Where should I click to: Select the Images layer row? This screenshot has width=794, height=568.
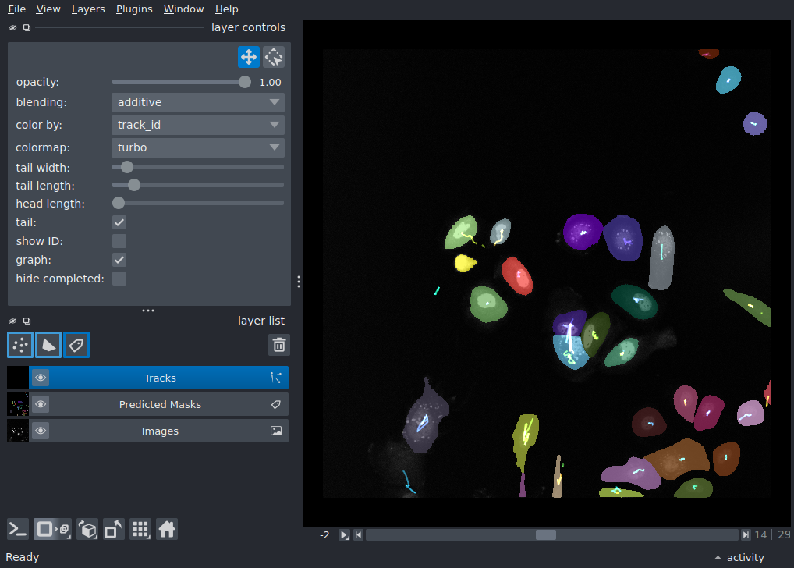click(159, 431)
